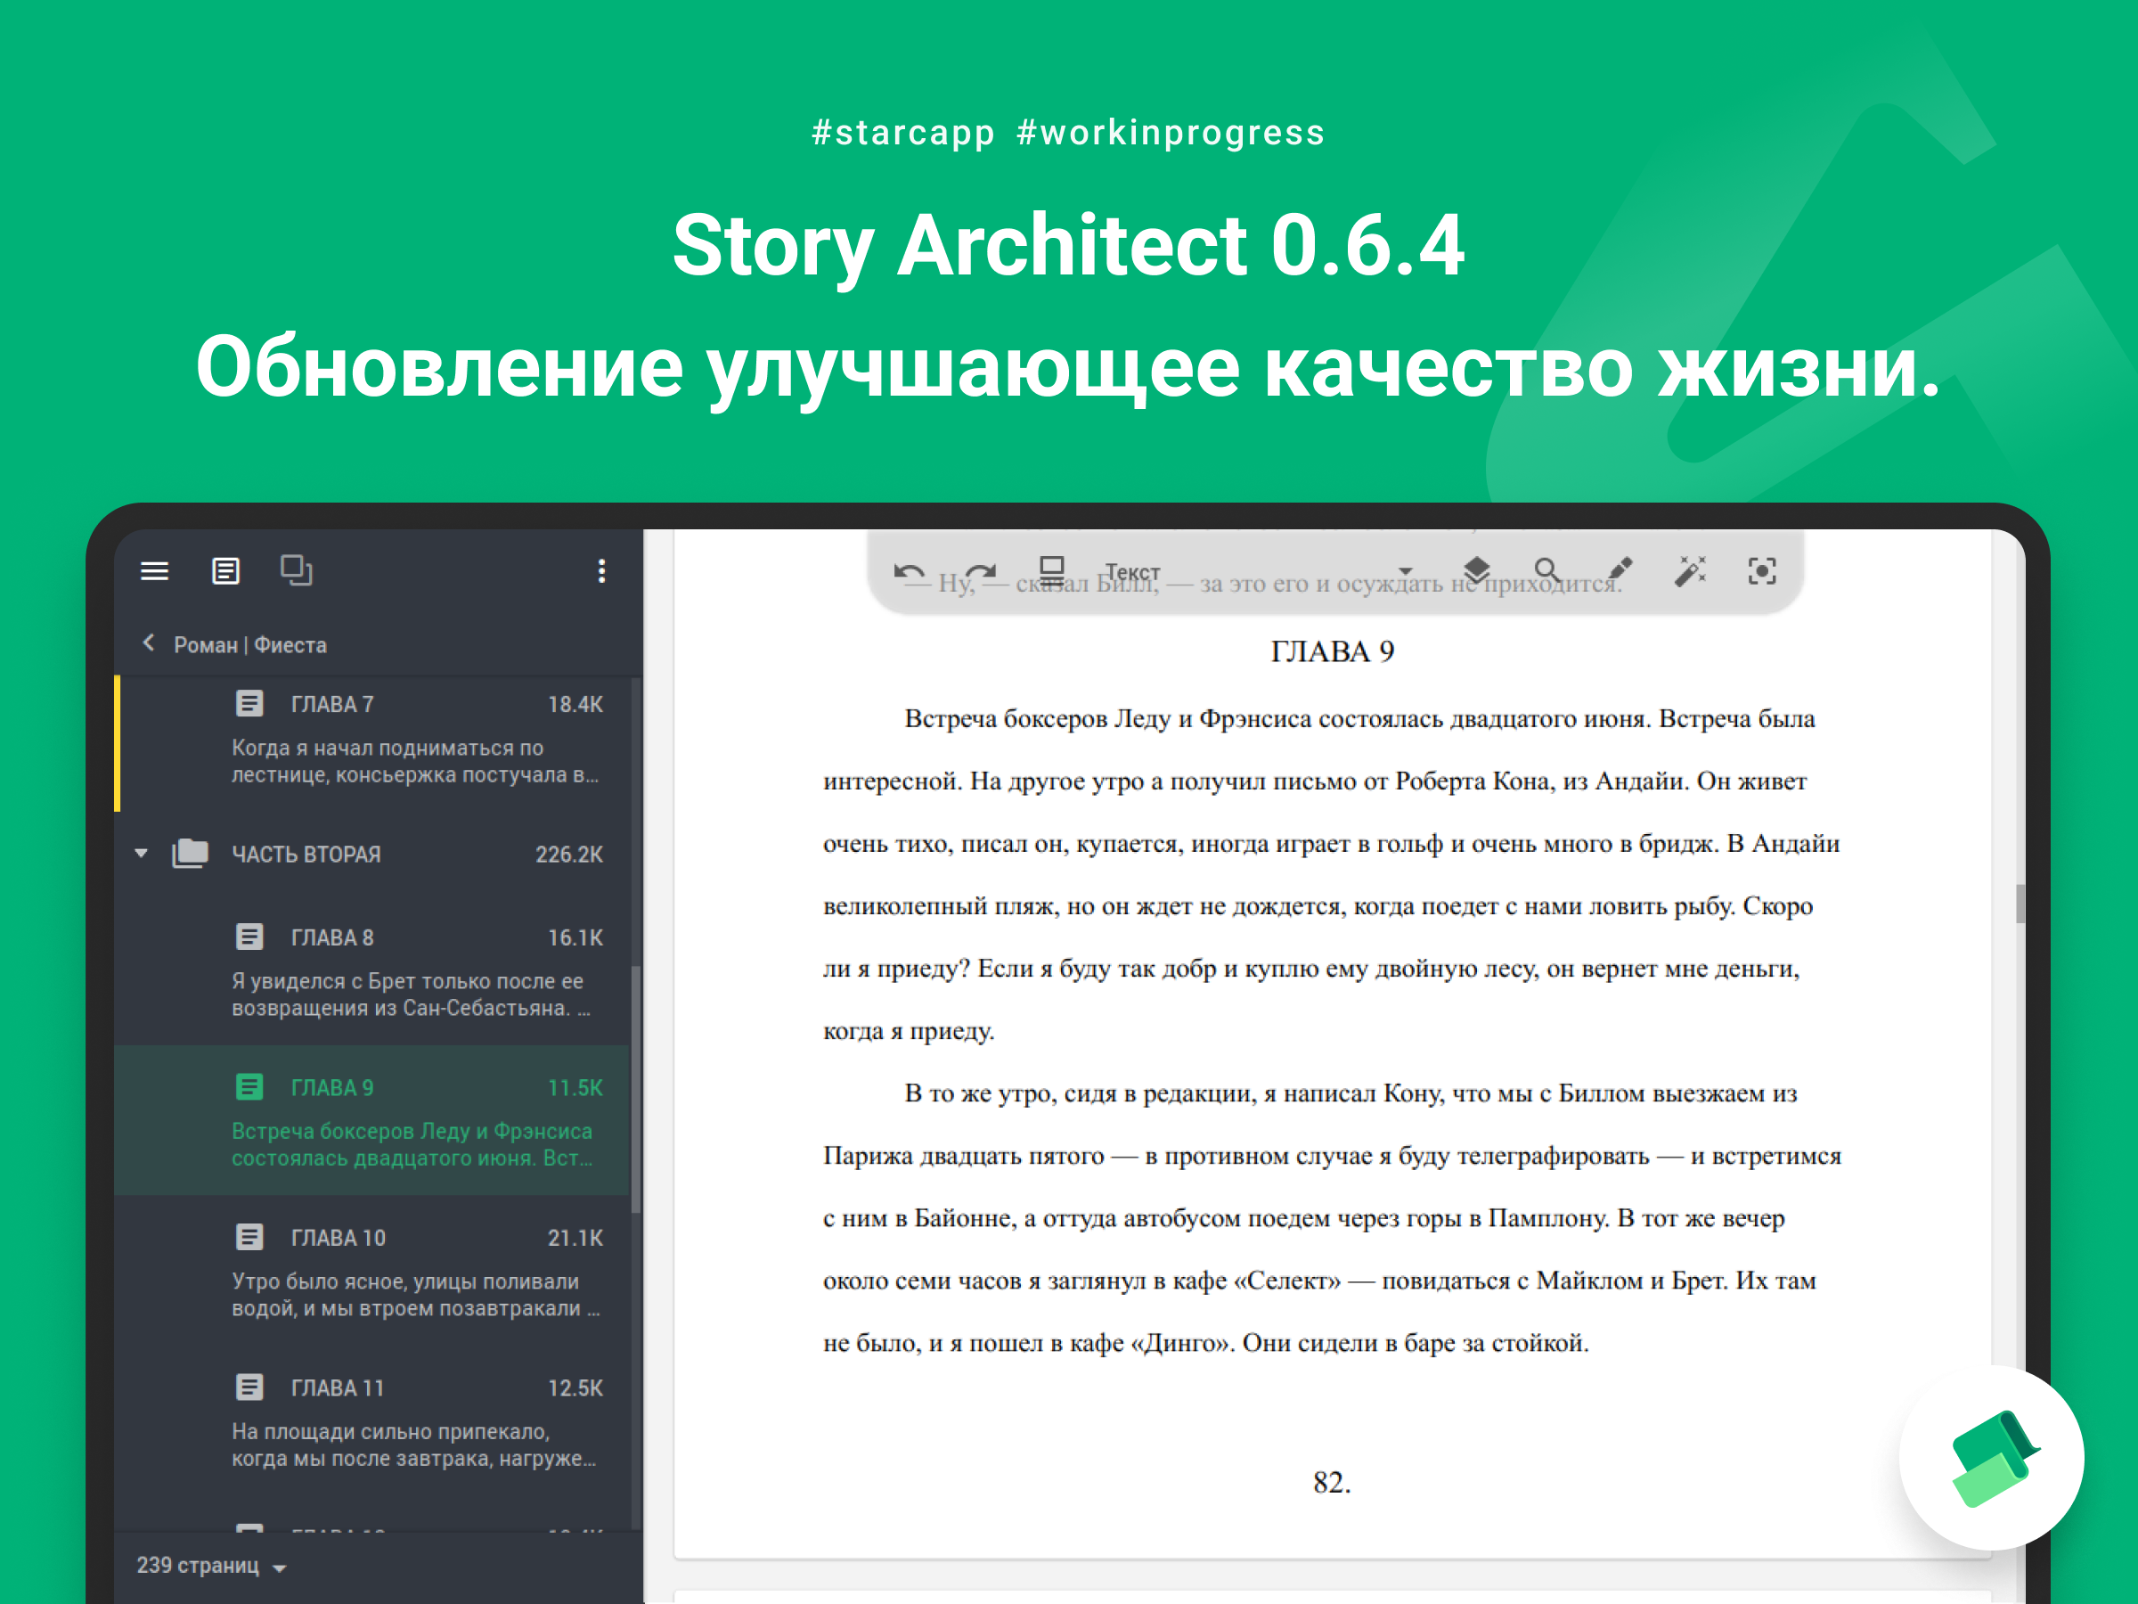Undo the last edit in the toolbar
The height and width of the screenshot is (1604, 2138).
(910, 571)
